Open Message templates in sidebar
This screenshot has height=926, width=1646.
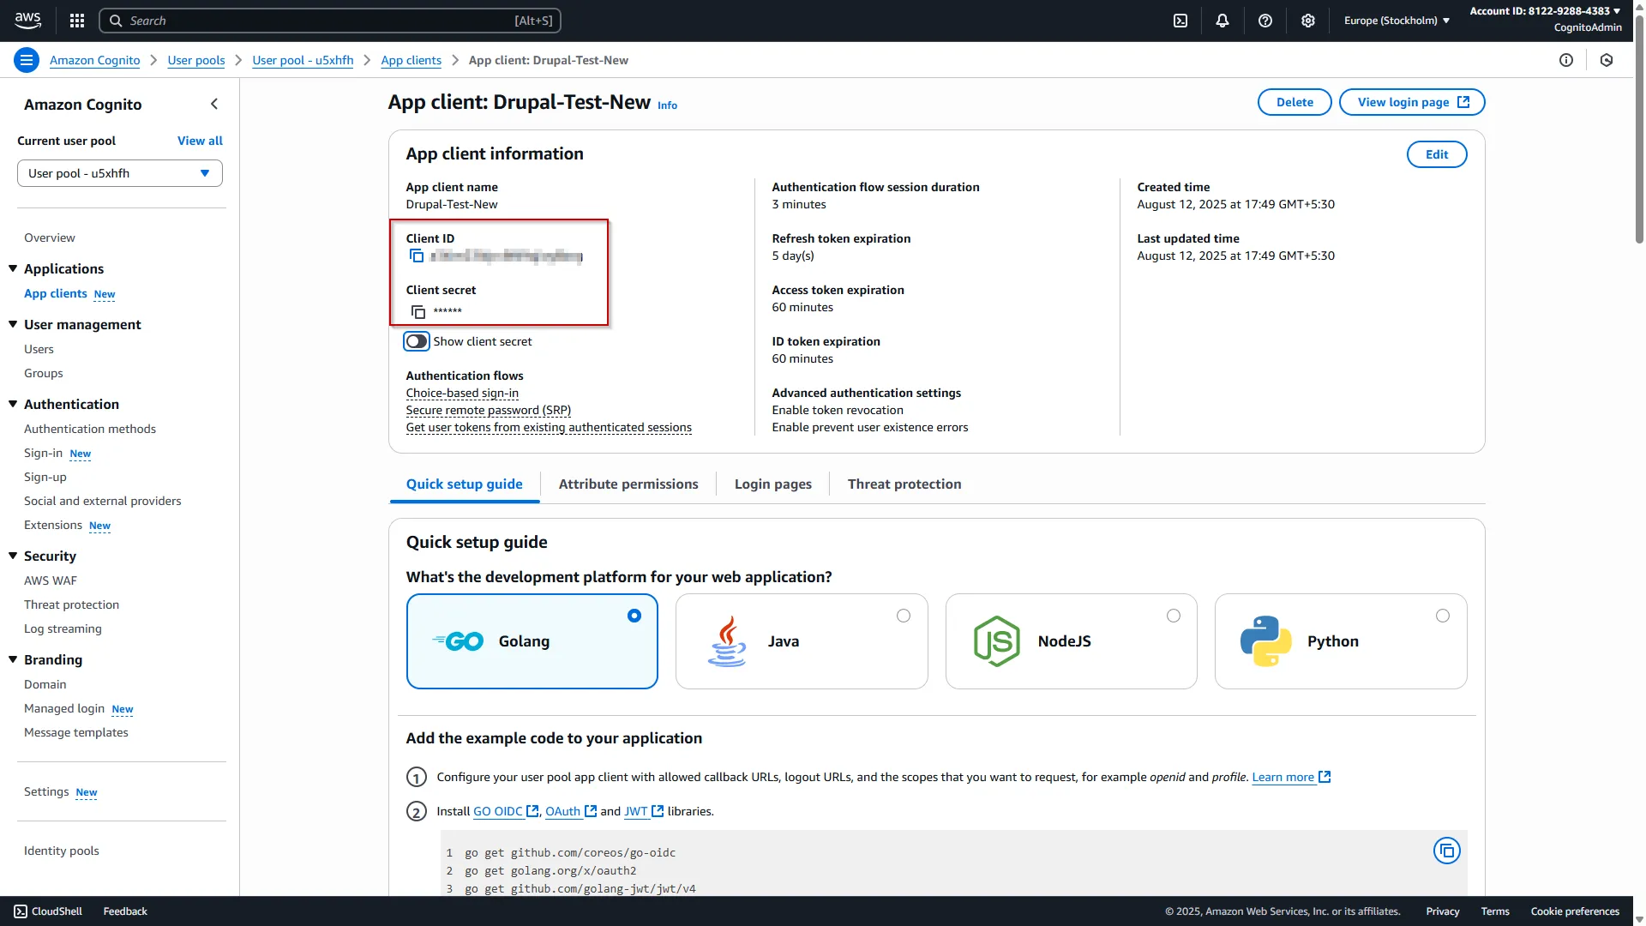coord(76,732)
